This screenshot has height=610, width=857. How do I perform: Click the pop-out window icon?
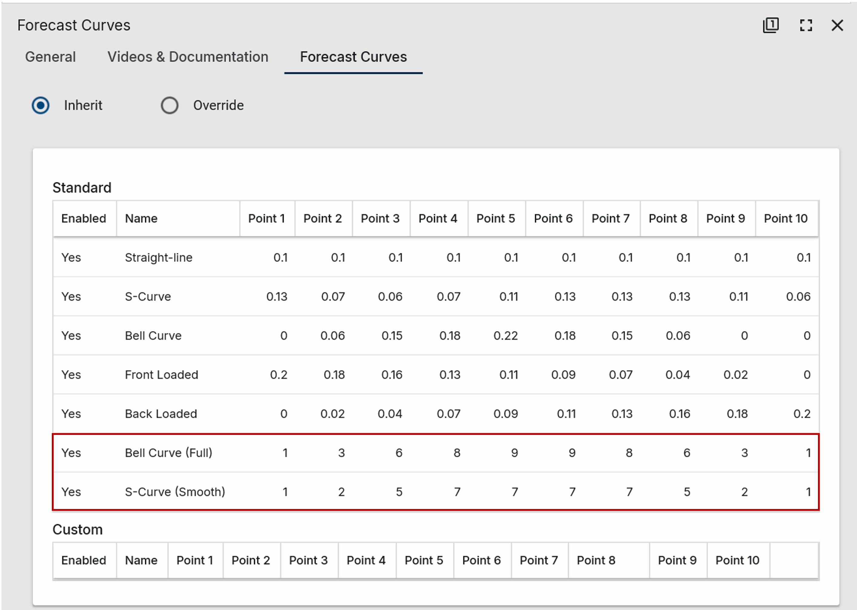(770, 25)
